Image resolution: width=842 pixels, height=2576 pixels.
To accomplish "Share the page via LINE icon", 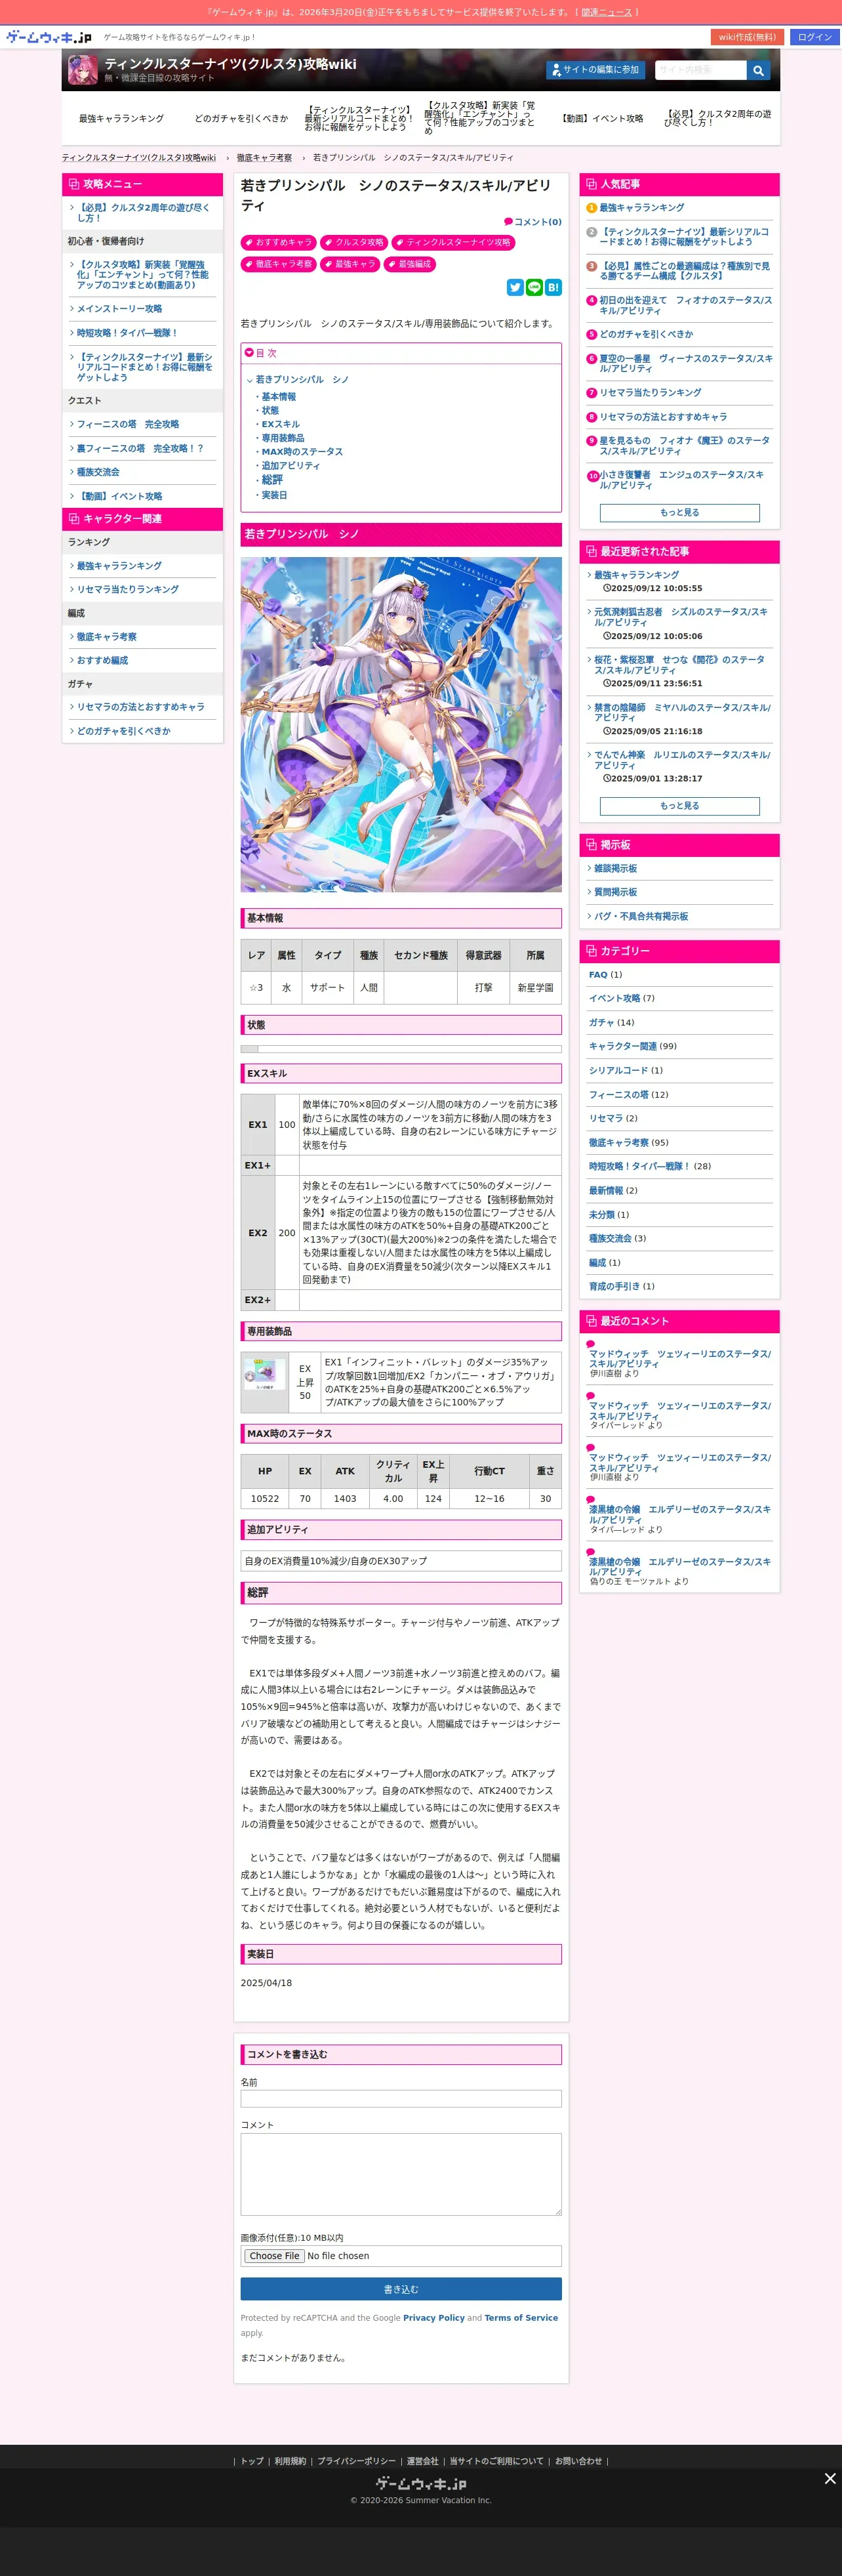I will 534,287.
